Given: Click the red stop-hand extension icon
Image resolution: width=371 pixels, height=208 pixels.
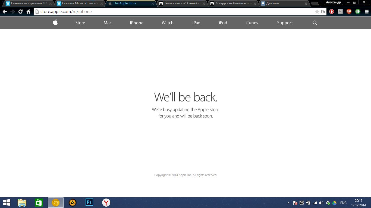Looking at the screenshot, I should [x=332, y=12].
